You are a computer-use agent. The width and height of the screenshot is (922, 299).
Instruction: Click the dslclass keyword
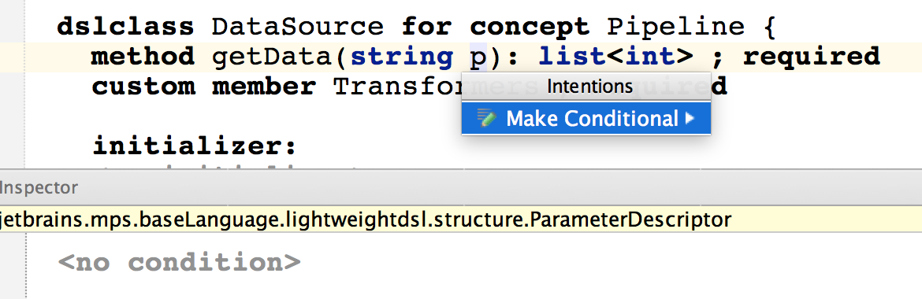point(125,27)
